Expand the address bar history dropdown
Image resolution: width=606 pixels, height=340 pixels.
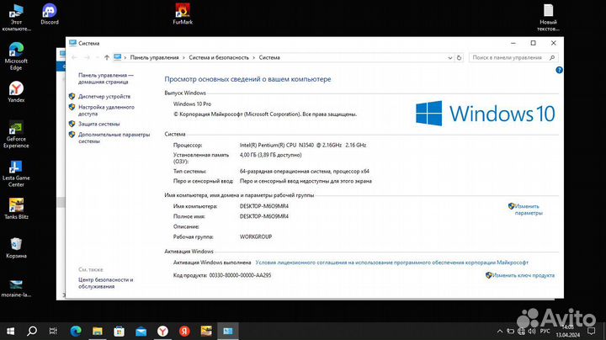pos(457,57)
